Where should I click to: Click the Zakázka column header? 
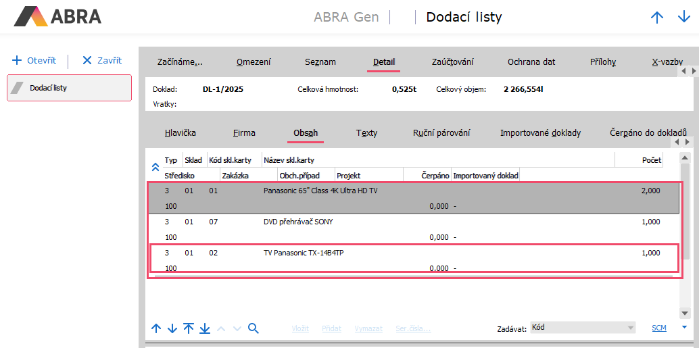click(249, 176)
